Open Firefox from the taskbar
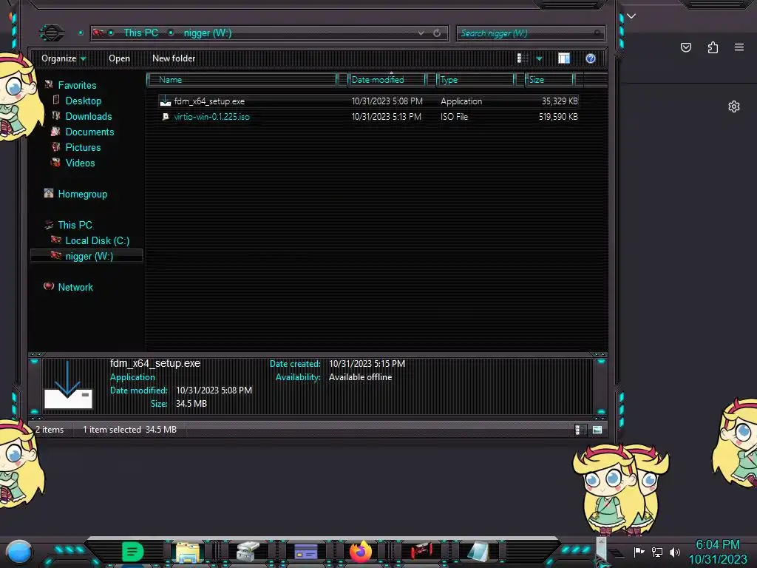This screenshot has width=757, height=568. click(x=361, y=552)
